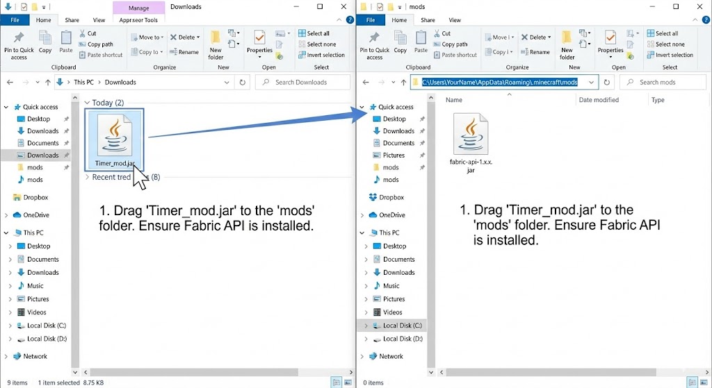Click Copy path in mods window ribbon
The height and width of the screenshot is (388, 712).
coord(451,44)
